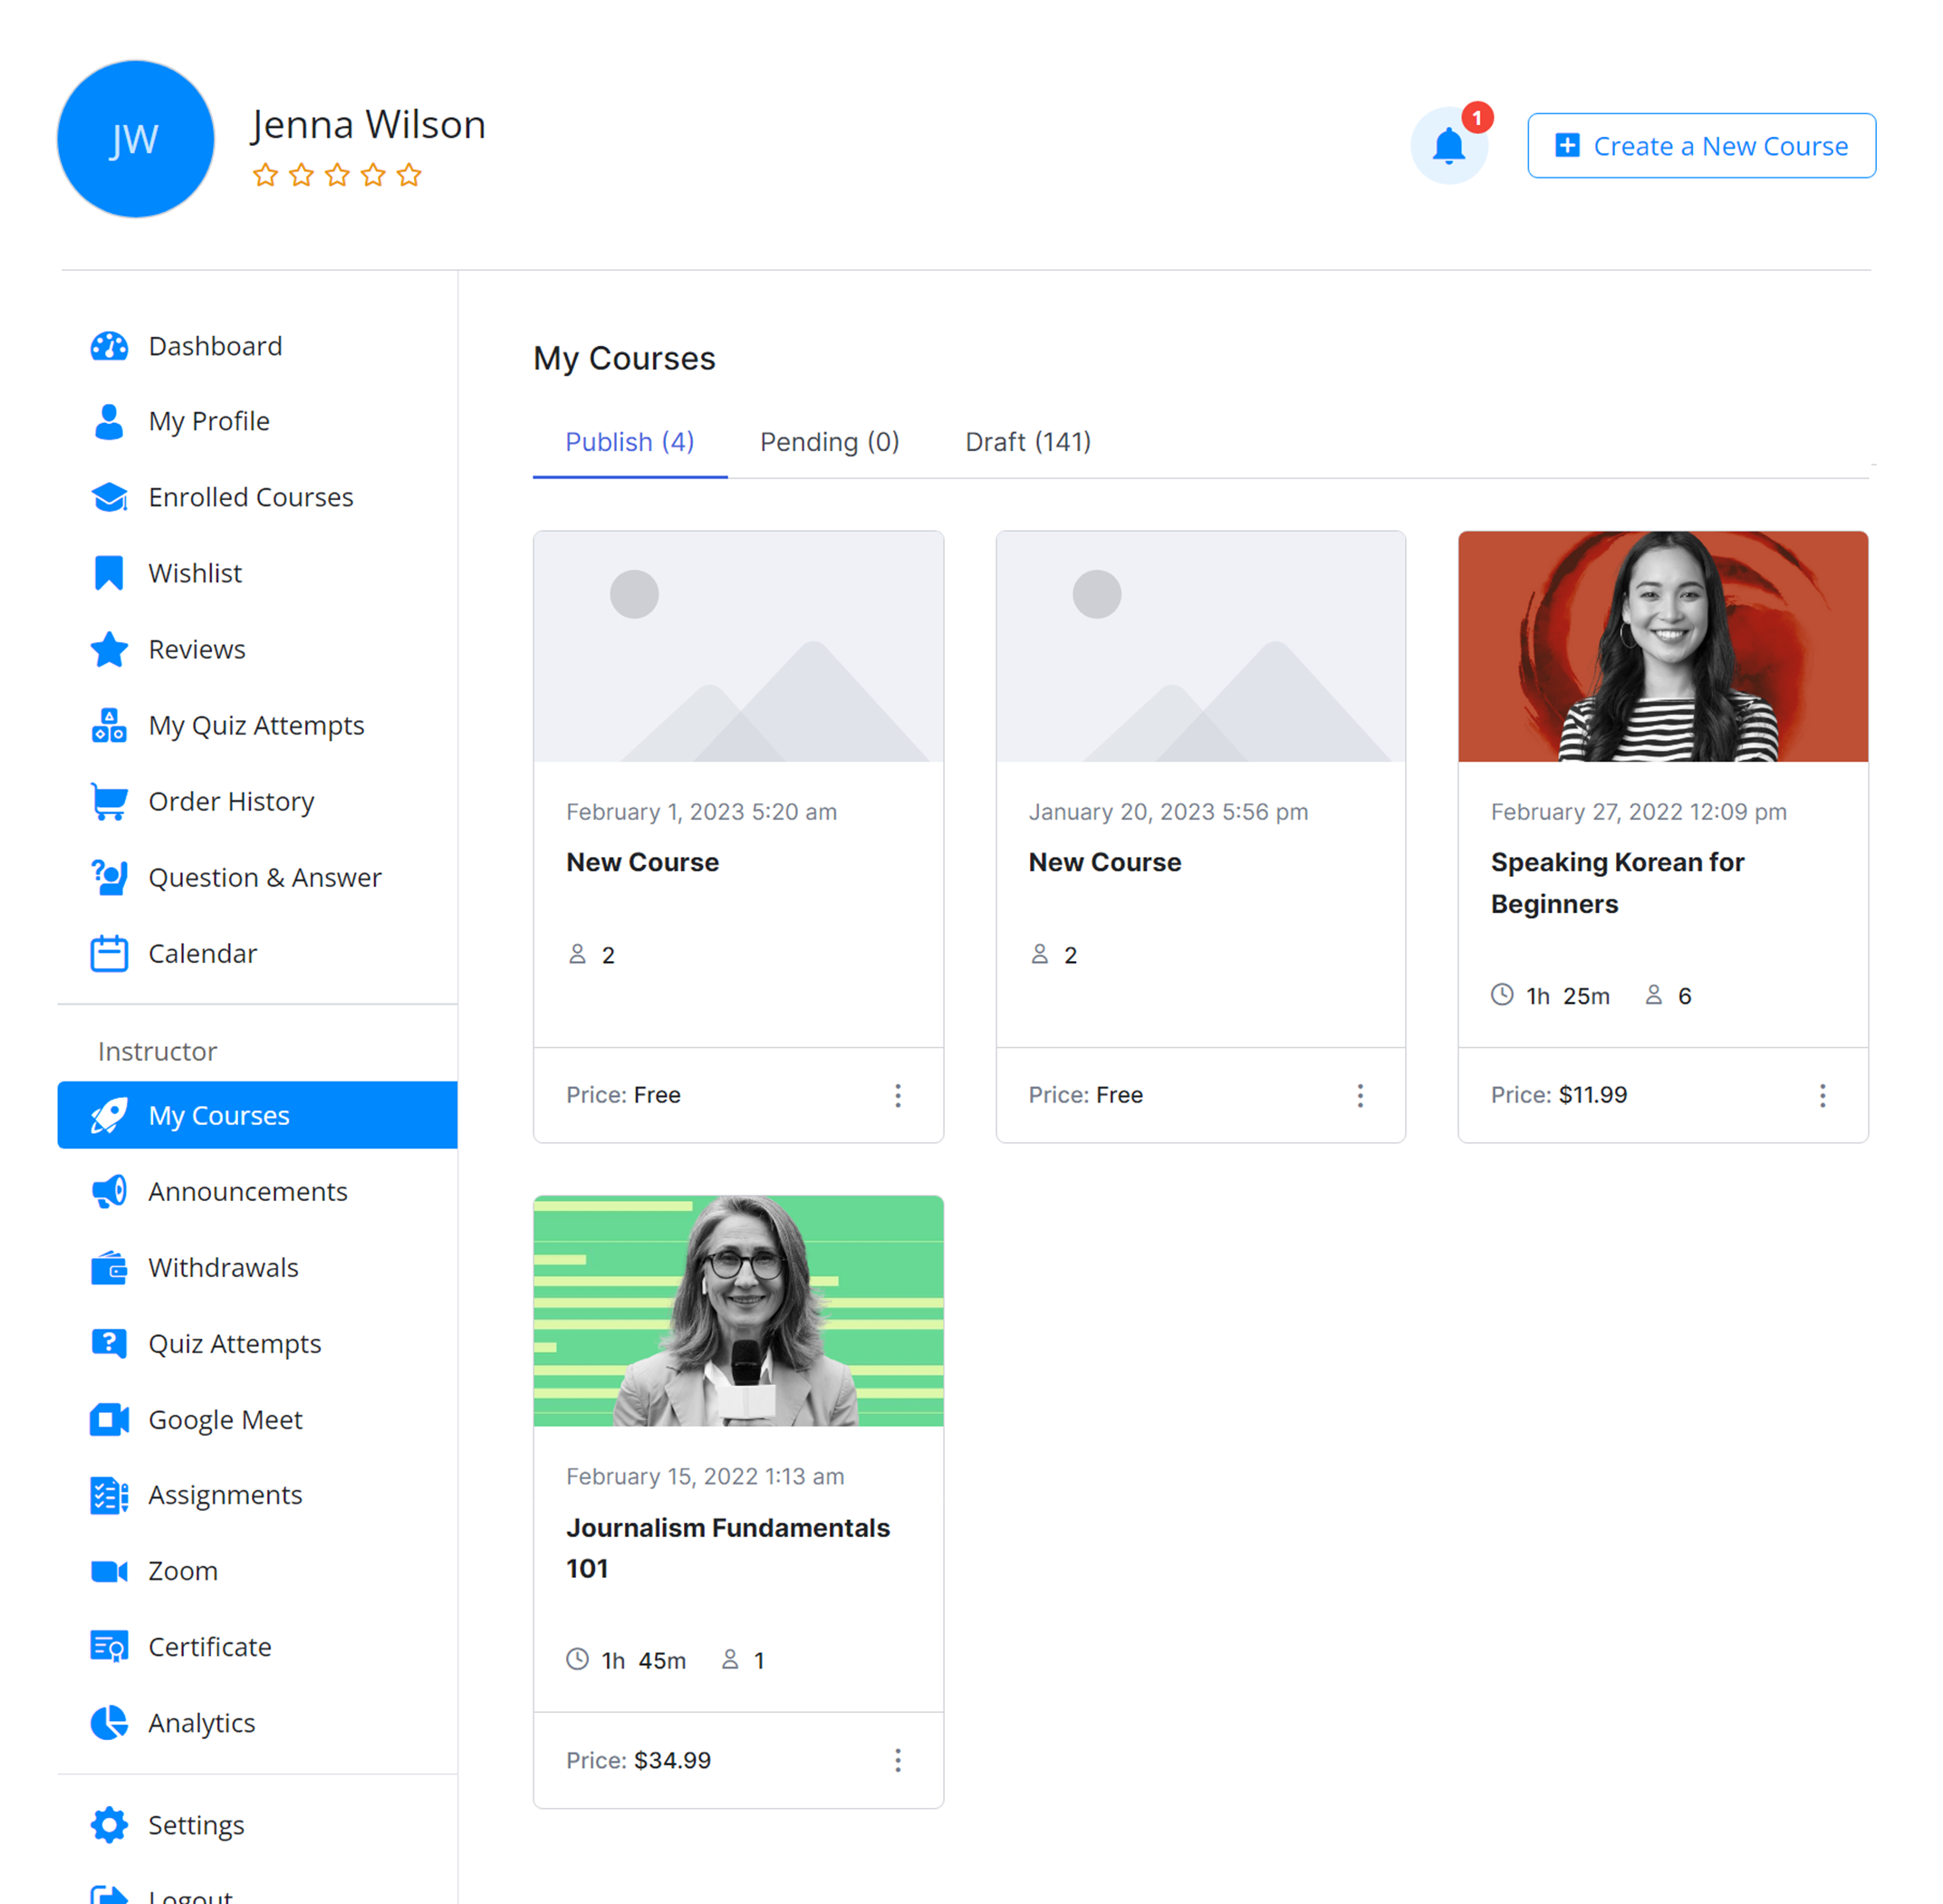The width and height of the screenshot is (1943, 1904).
Task: Click the Announcements megaphone icon
Action: 109,1191
